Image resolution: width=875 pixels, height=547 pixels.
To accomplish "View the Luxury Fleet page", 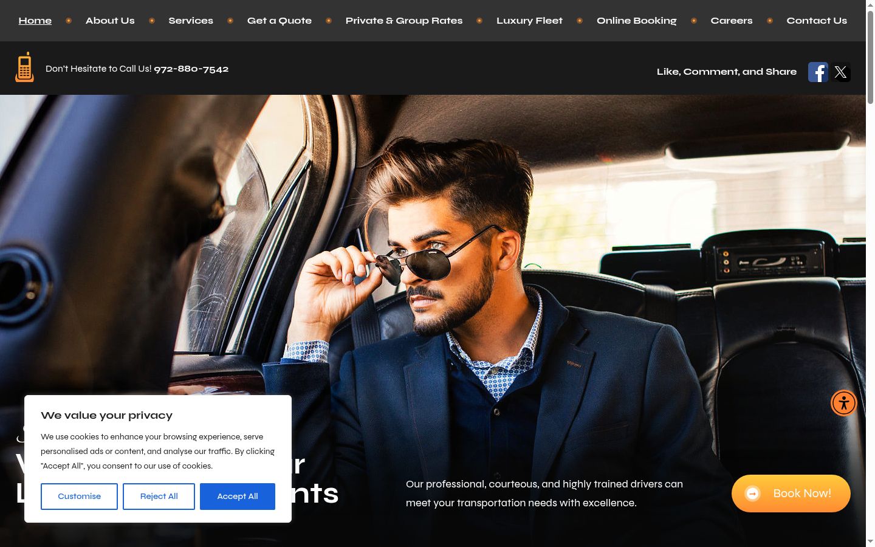I will 530,21.
